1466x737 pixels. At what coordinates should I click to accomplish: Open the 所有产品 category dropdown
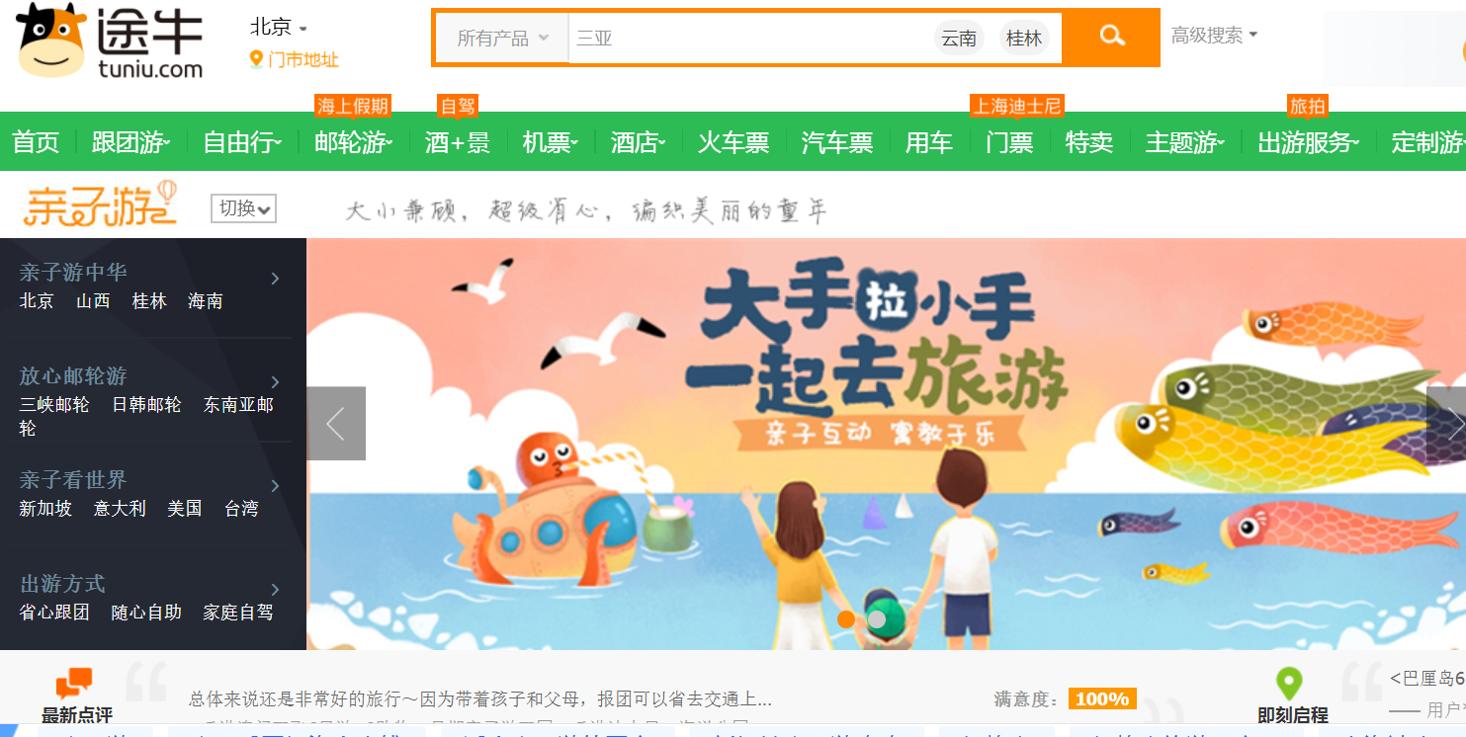[502, 39]
